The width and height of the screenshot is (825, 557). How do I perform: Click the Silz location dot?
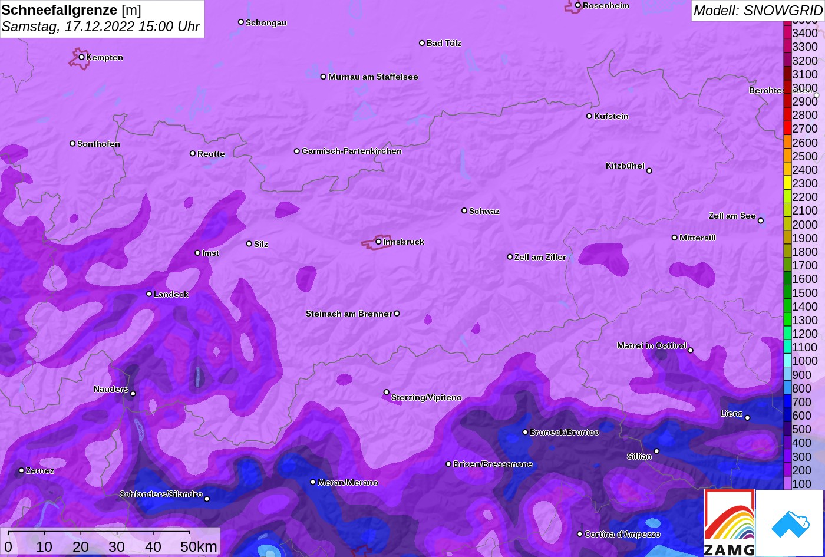point(249,243)
